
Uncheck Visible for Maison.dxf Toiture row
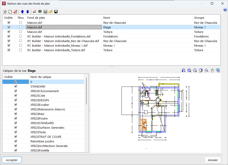pos(9,32)
